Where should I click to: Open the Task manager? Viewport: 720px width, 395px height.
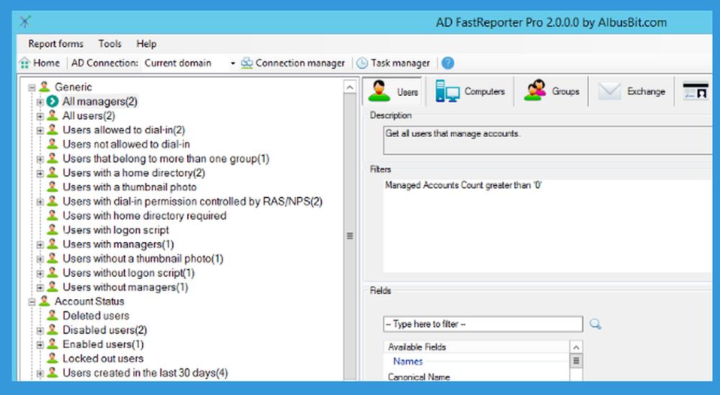(x=394, y=63)
